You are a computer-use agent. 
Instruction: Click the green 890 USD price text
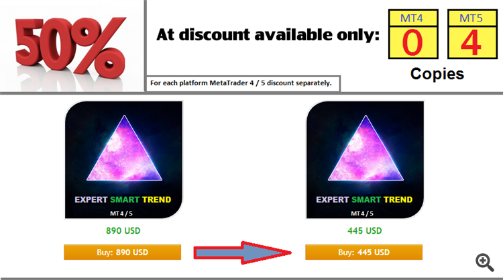pos(123,230)
